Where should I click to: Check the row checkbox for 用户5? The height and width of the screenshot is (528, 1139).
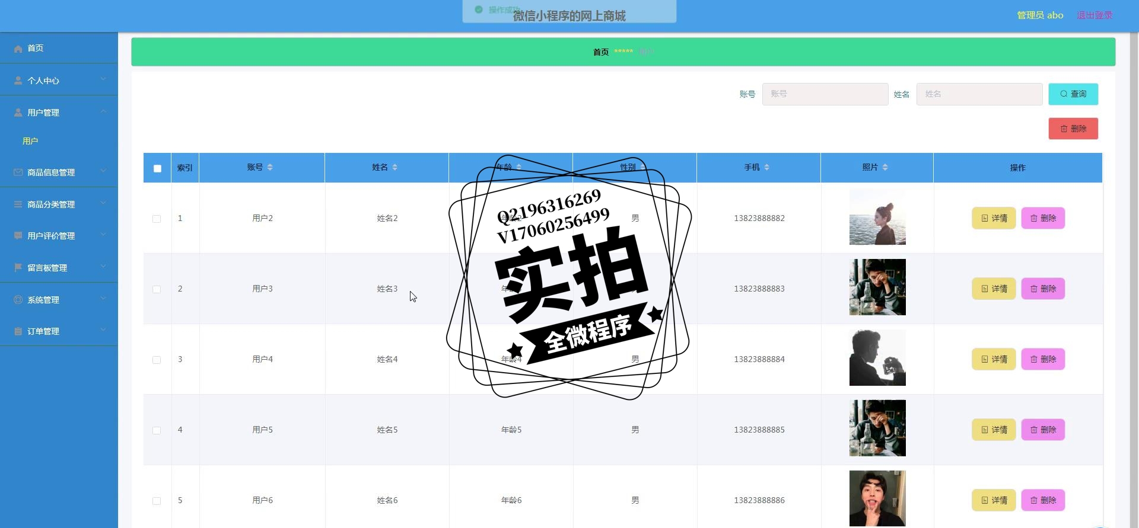tap(157, 430)
